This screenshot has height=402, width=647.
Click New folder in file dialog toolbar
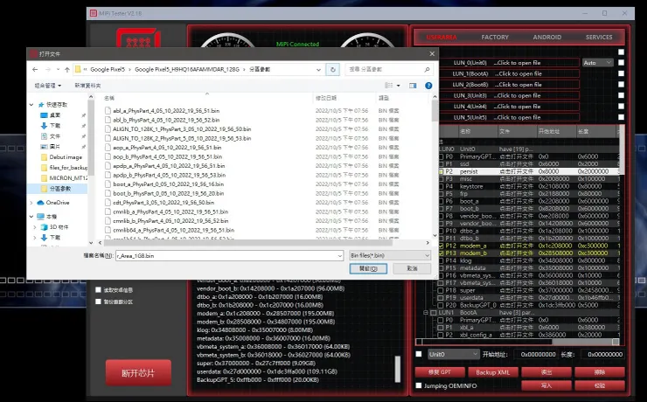(x=87, y=86)
